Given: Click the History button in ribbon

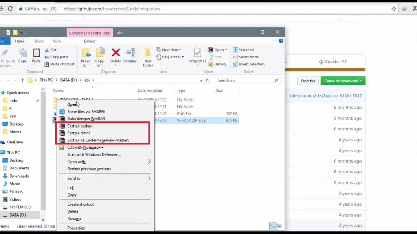Looking at the screenshot, I should click(217, 64).
